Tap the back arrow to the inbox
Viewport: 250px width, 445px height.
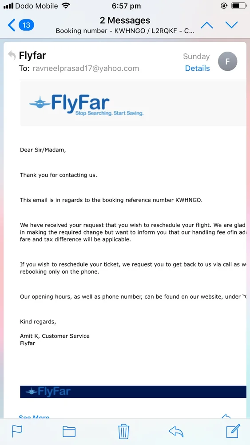click(12, 25)
